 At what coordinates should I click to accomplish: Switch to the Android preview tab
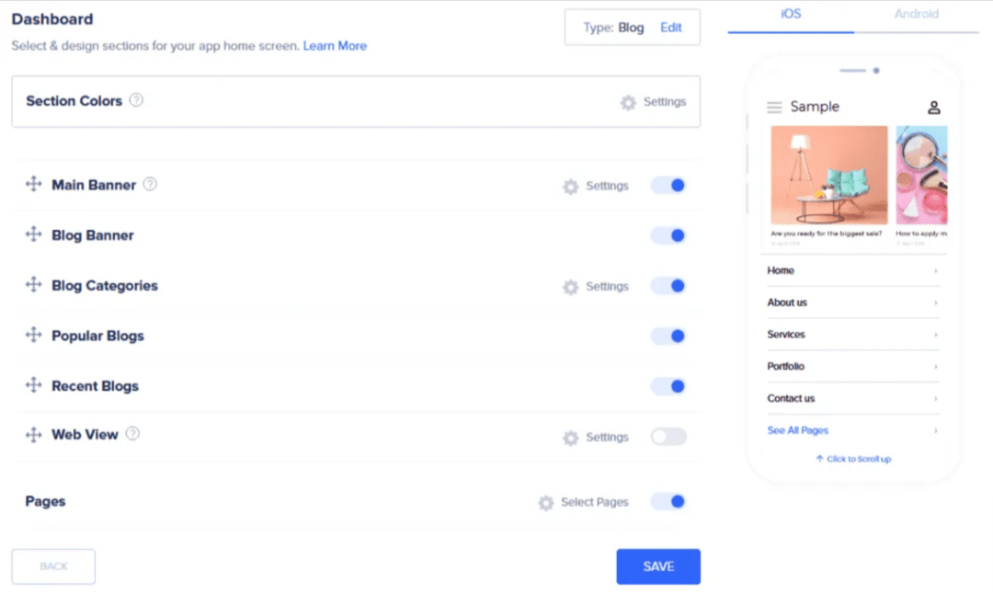(x=916, y=14)
